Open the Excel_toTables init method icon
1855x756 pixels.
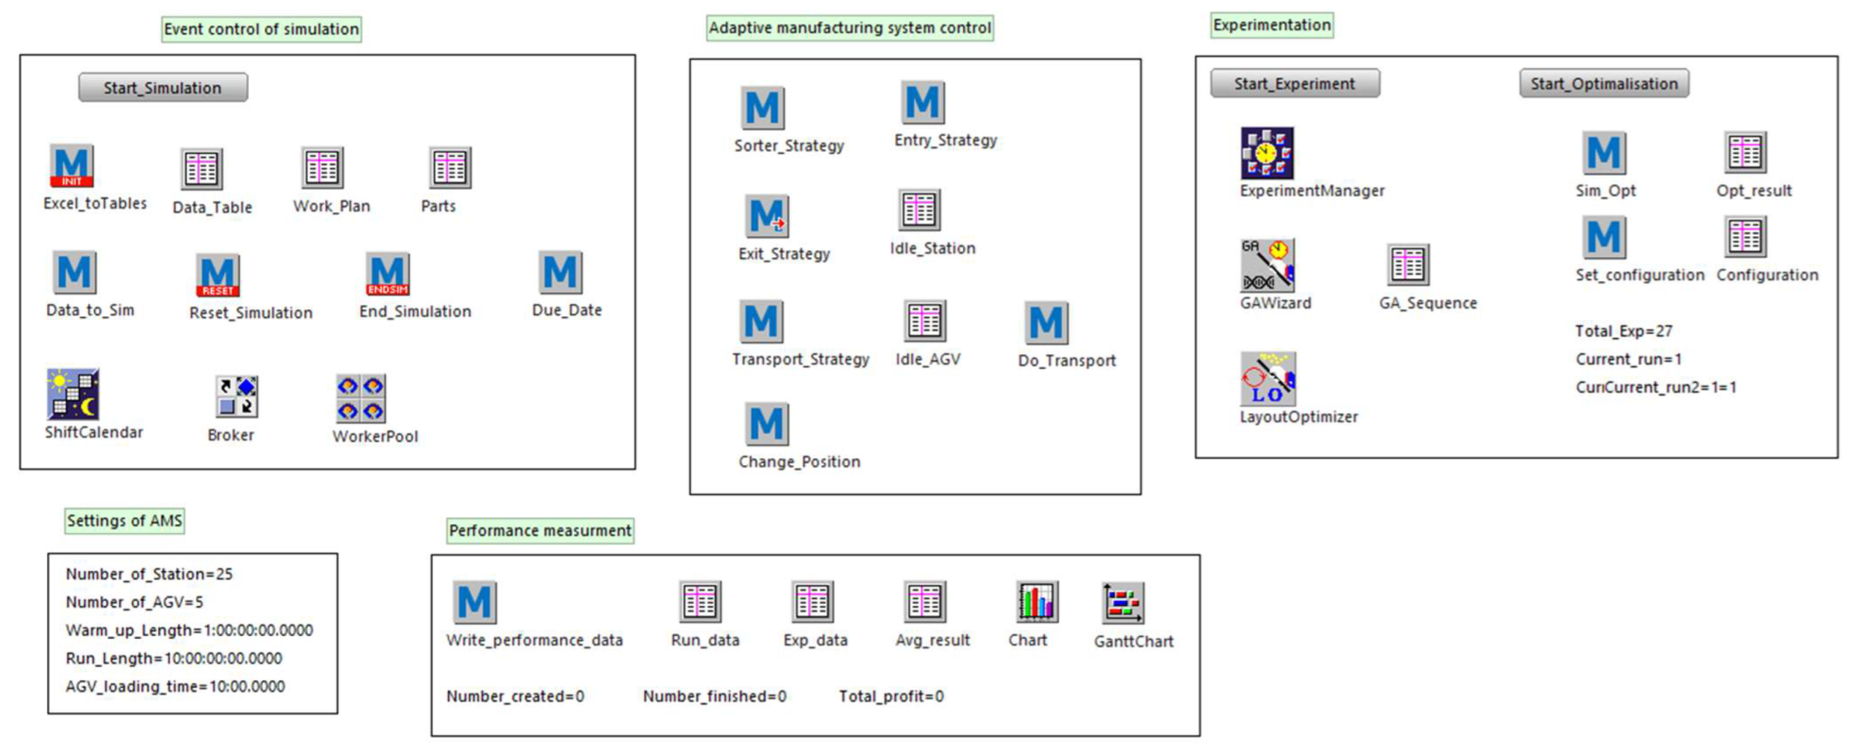72,165
